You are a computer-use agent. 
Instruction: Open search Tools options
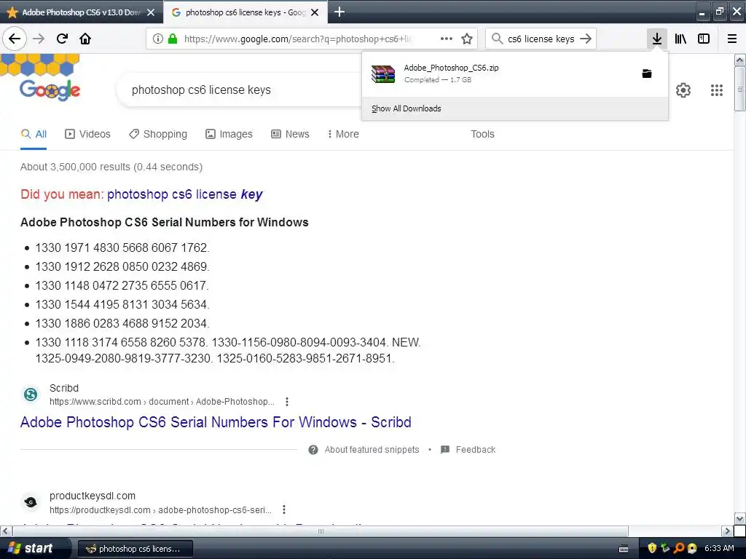482,134
